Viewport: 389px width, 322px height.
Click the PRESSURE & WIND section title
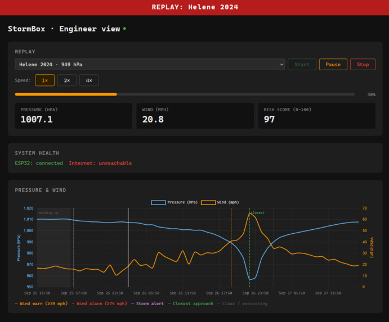tap(41, 190)
